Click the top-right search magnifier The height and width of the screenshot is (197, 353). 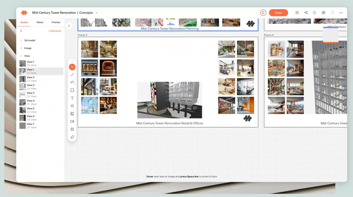[332, 13]
